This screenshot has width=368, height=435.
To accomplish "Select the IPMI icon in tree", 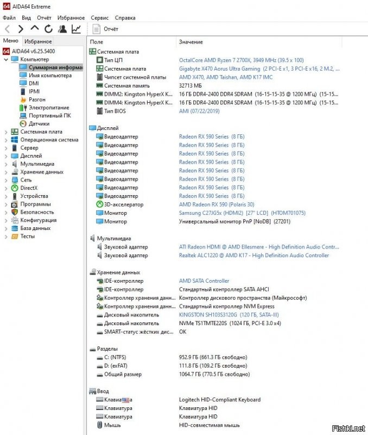I will pyautogui.click(x=23, y=91).
